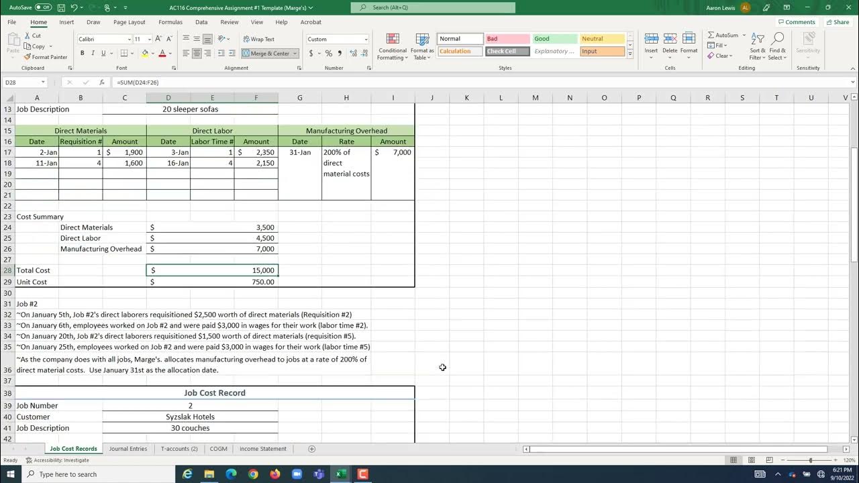The image size is (859, 483).
Task: Switch to Page Layout view icon
Action: tap(752, 460)
